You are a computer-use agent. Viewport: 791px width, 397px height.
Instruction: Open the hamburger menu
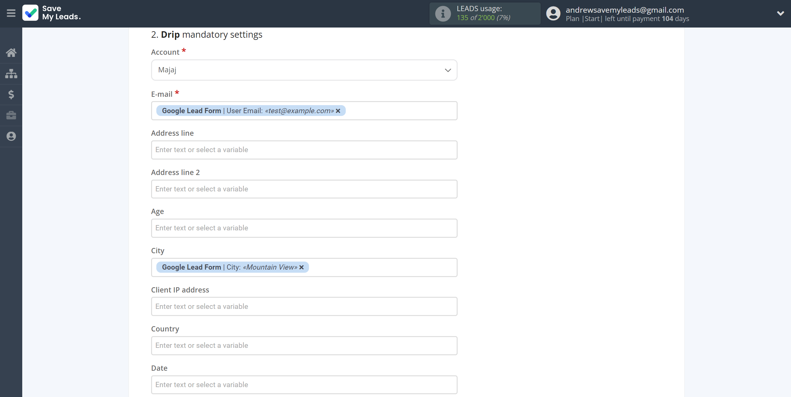point(11,13)
